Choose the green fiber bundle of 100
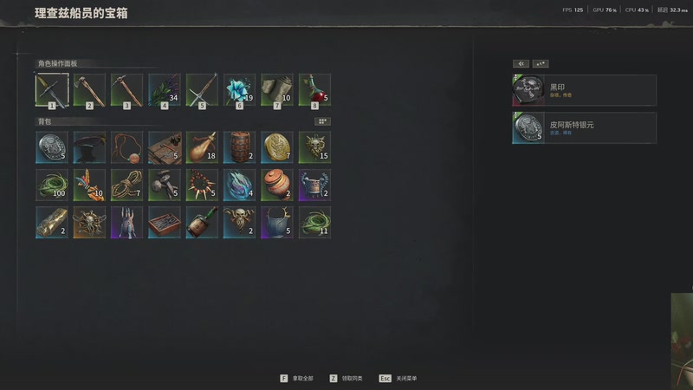This screenshot has height=390, width=693. coord(52,185)
